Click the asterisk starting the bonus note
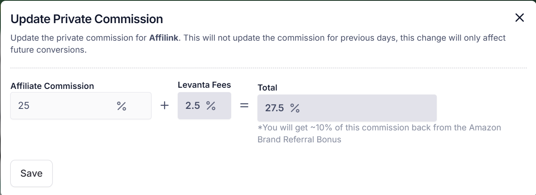The width and height of the screenshot is (536, 195). click(x=260, y=128)
